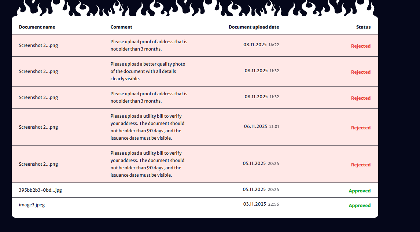Image resolution: width=420 pixels, height=232 pixels.
Task: Open Screenshot file uploaded 06.11.2025 at 21:01
Action: pyautogui.click(x=38, y=127)
